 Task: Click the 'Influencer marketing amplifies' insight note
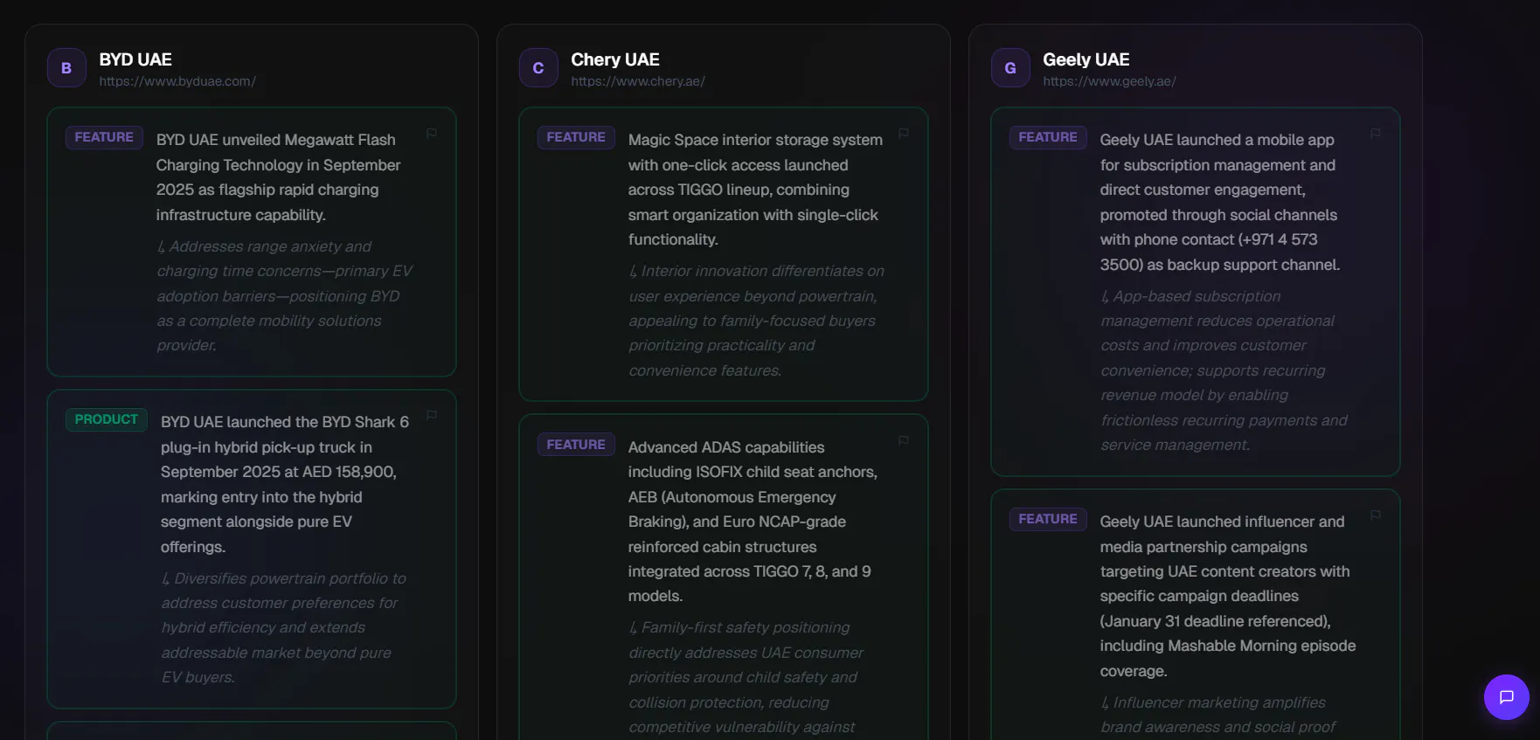(x=1217, y=715)
